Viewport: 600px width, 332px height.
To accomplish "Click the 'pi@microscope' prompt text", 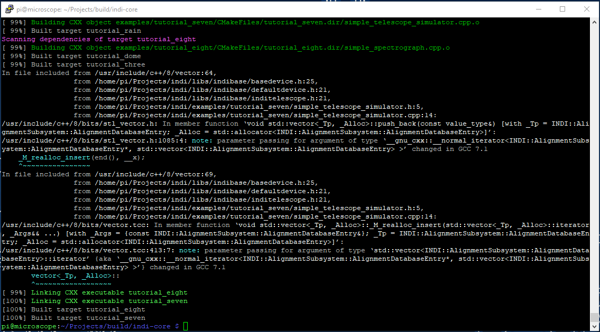I will click(x=30, y=326).
